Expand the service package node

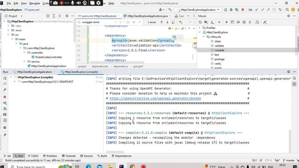click(x=24, y=62)
